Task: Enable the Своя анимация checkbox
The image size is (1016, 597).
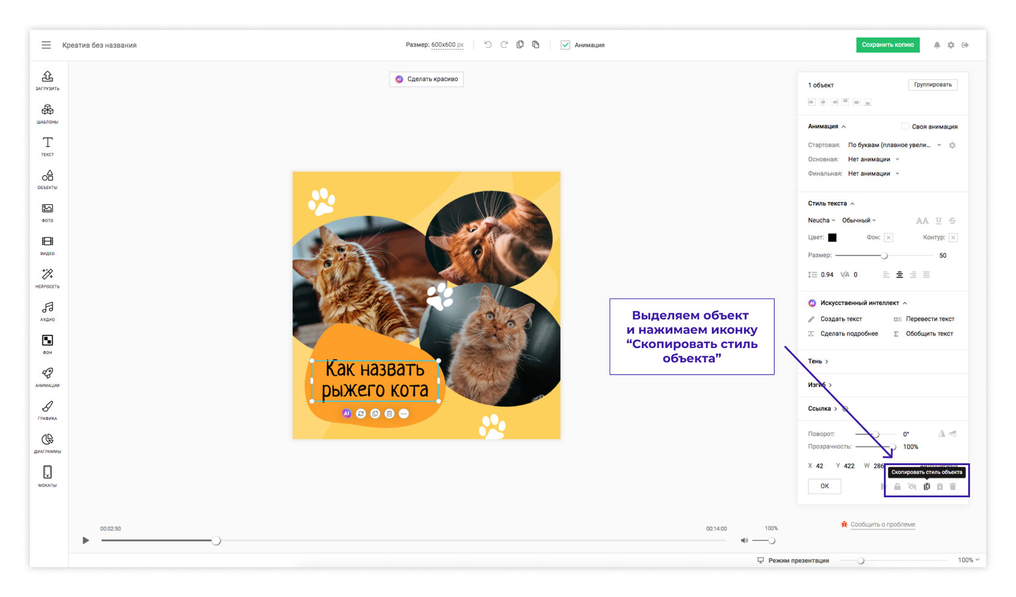Action: click(x=905, y=126)
